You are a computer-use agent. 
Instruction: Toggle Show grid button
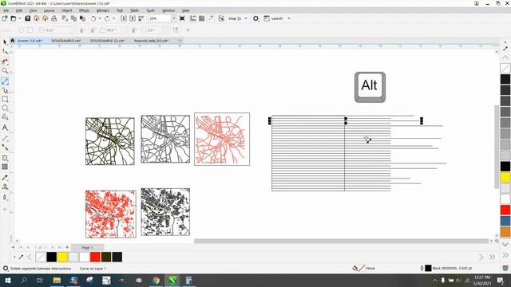[202, 18]
